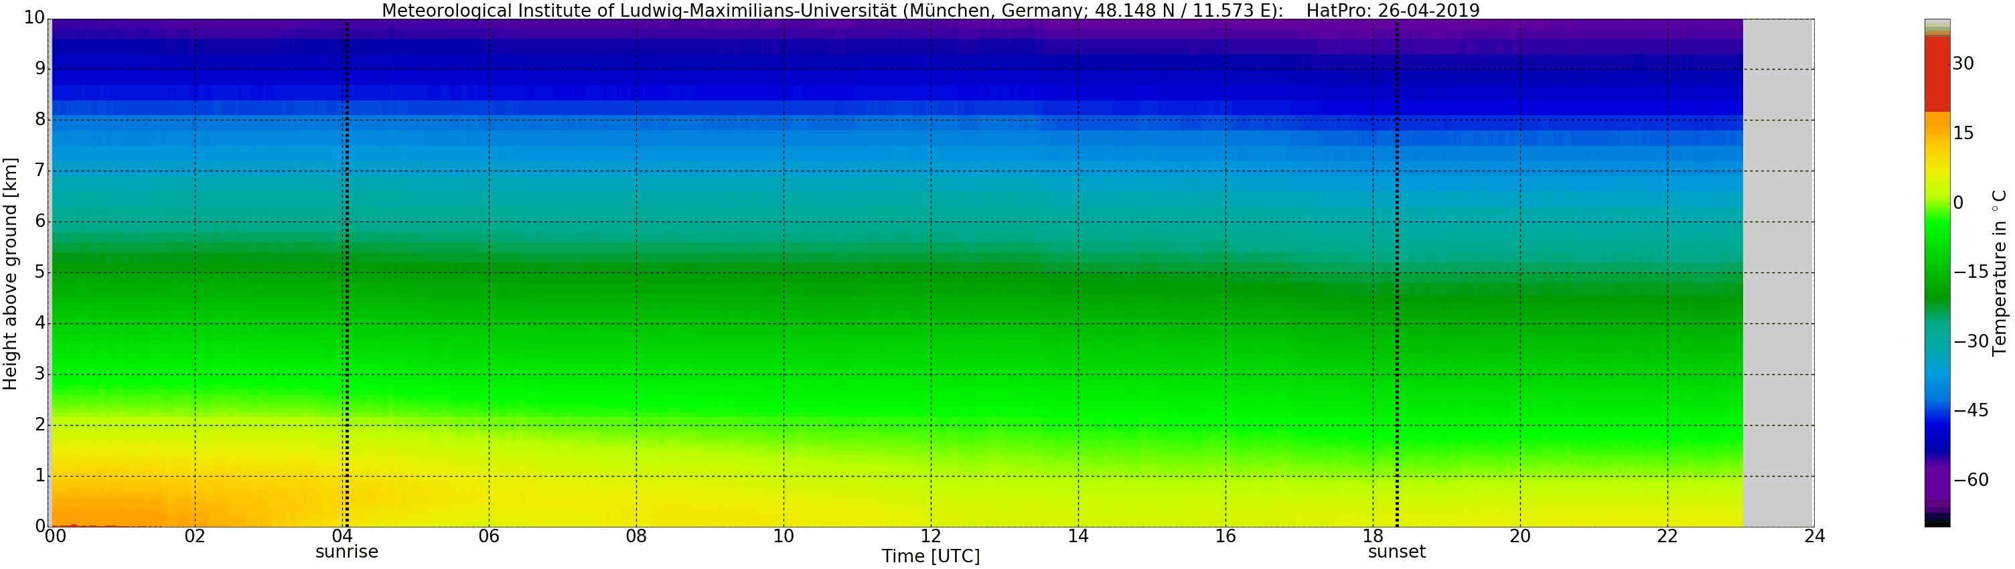Click the 10 tick label on height axis
This screenshot has height=569, width=2015.
[33, 19]
